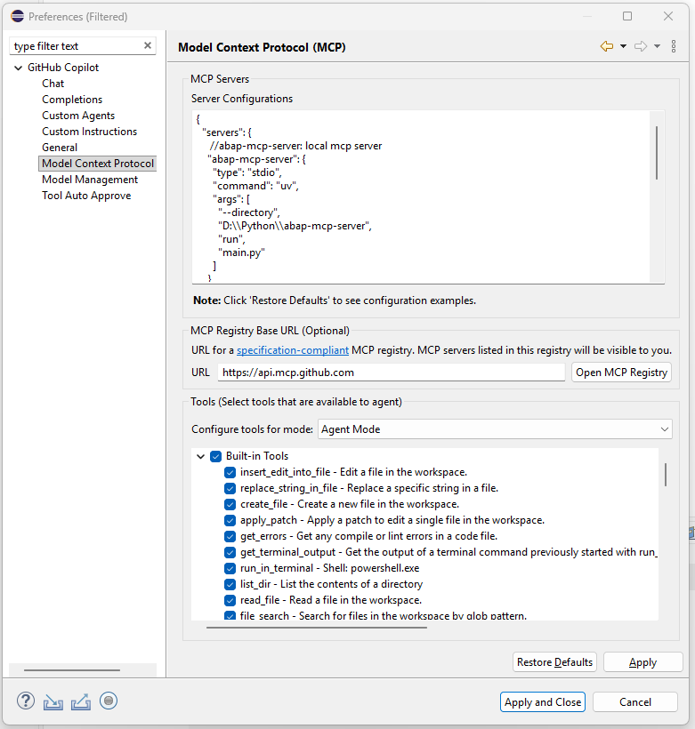Viewport: 695px width, 729px height.
Task: Click the back navigation arrow icon
Action: 607,46
